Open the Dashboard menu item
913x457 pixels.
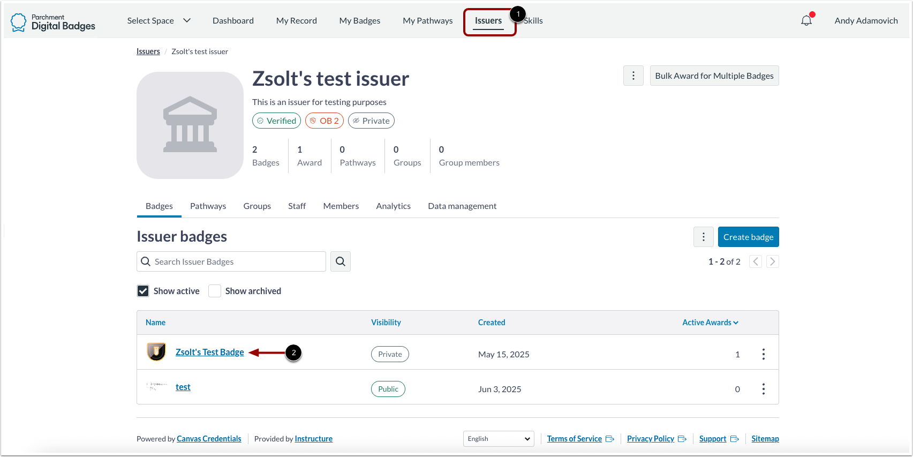coord(233,20)
